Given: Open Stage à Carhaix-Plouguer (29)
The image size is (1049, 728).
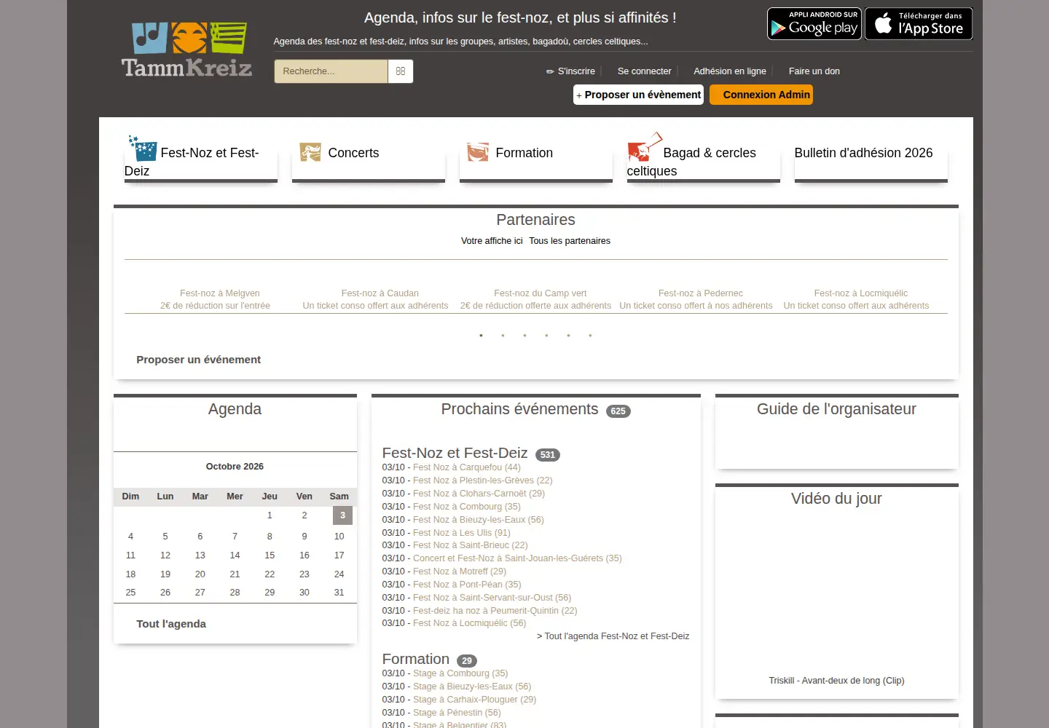Looking at the screenshot, I should coord(474,700).
